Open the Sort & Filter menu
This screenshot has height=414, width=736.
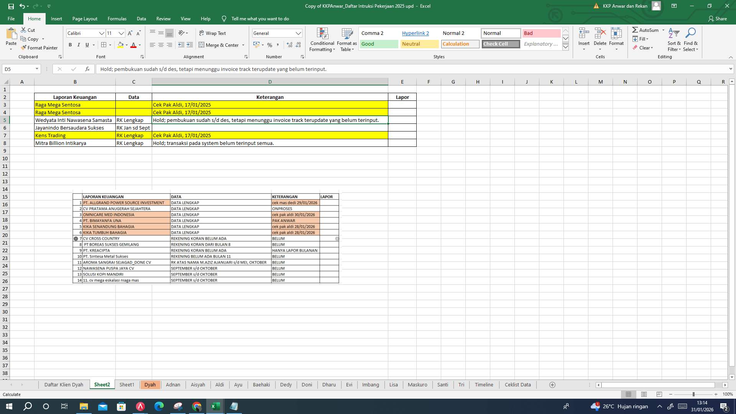(674, 39)
